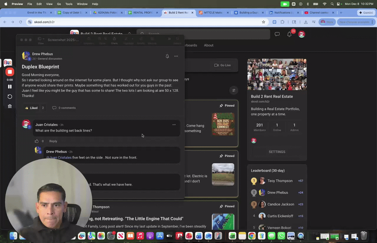Open the B2R 2025 Holiday Connect thumbnail
This screenshot has height=243, width=377.
pos(223,124)
